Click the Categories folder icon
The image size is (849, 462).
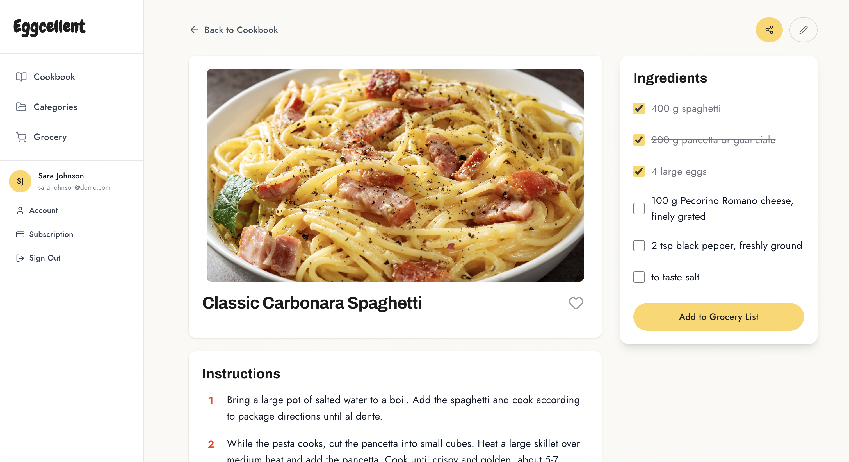pyautogui.click(x=21, y=107)
